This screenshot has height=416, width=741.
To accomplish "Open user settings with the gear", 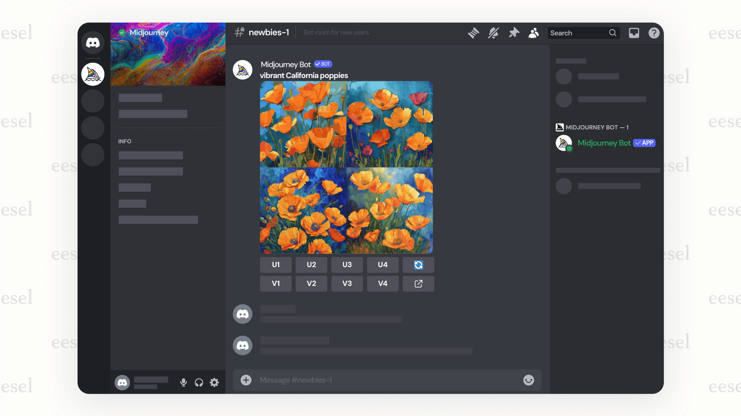I will click(x=214, y=382).
